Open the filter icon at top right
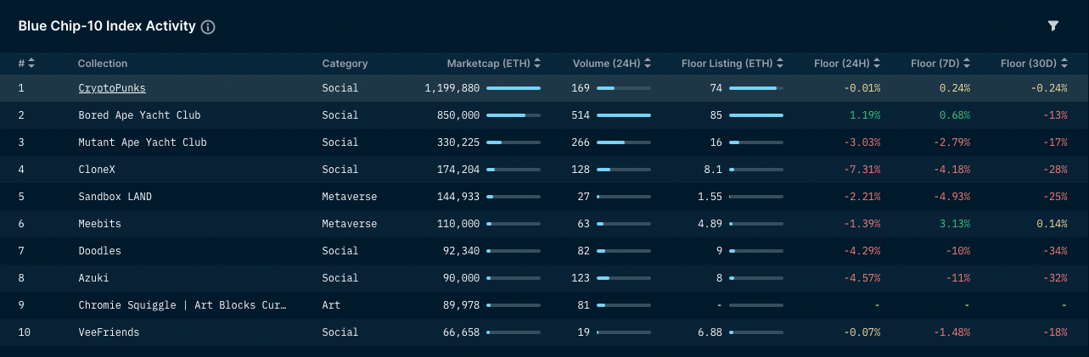 pyautogui.click(x=1053, y=26)
